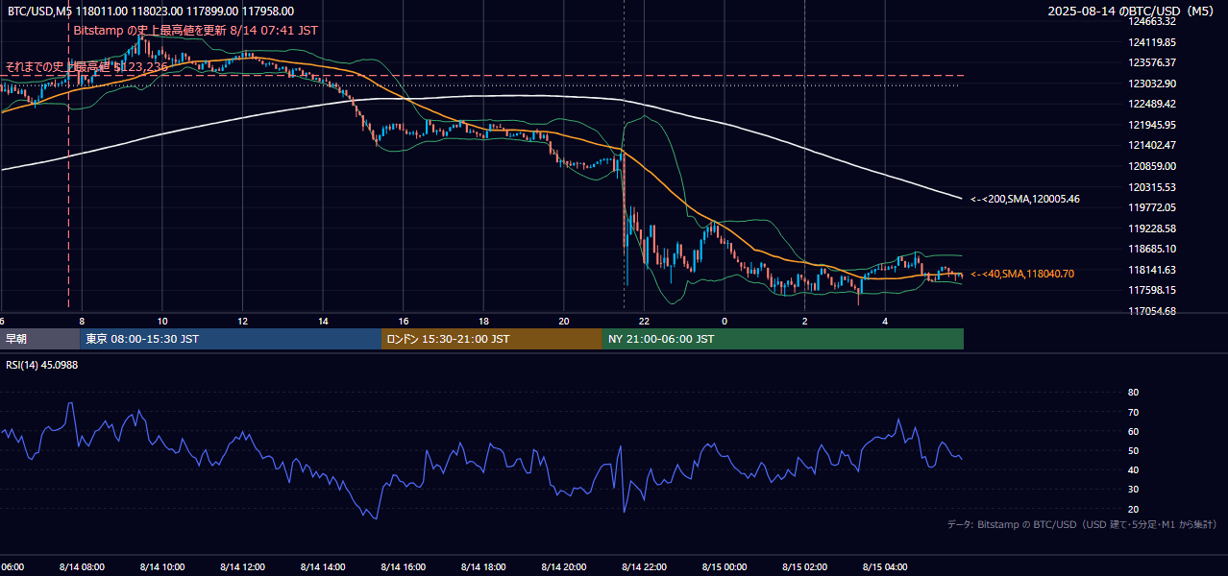Click RSI scale value 40
This screenshot has height=576, width=1228.
tap(1134, 469)
